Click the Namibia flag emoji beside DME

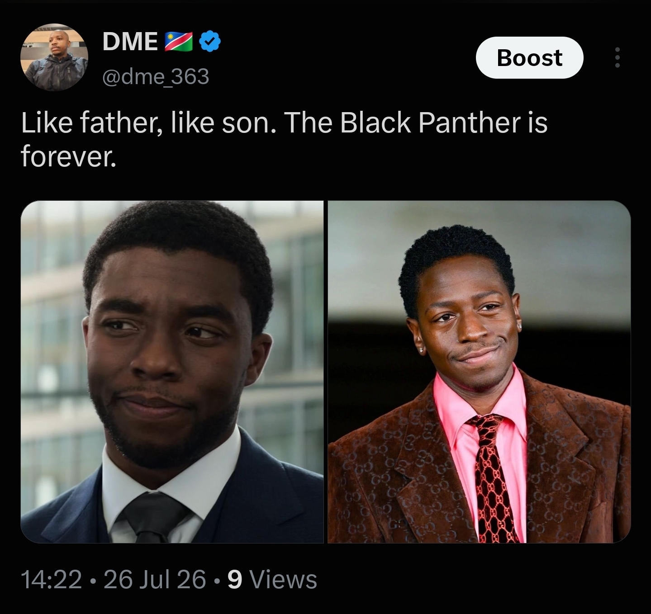point(178,42)
